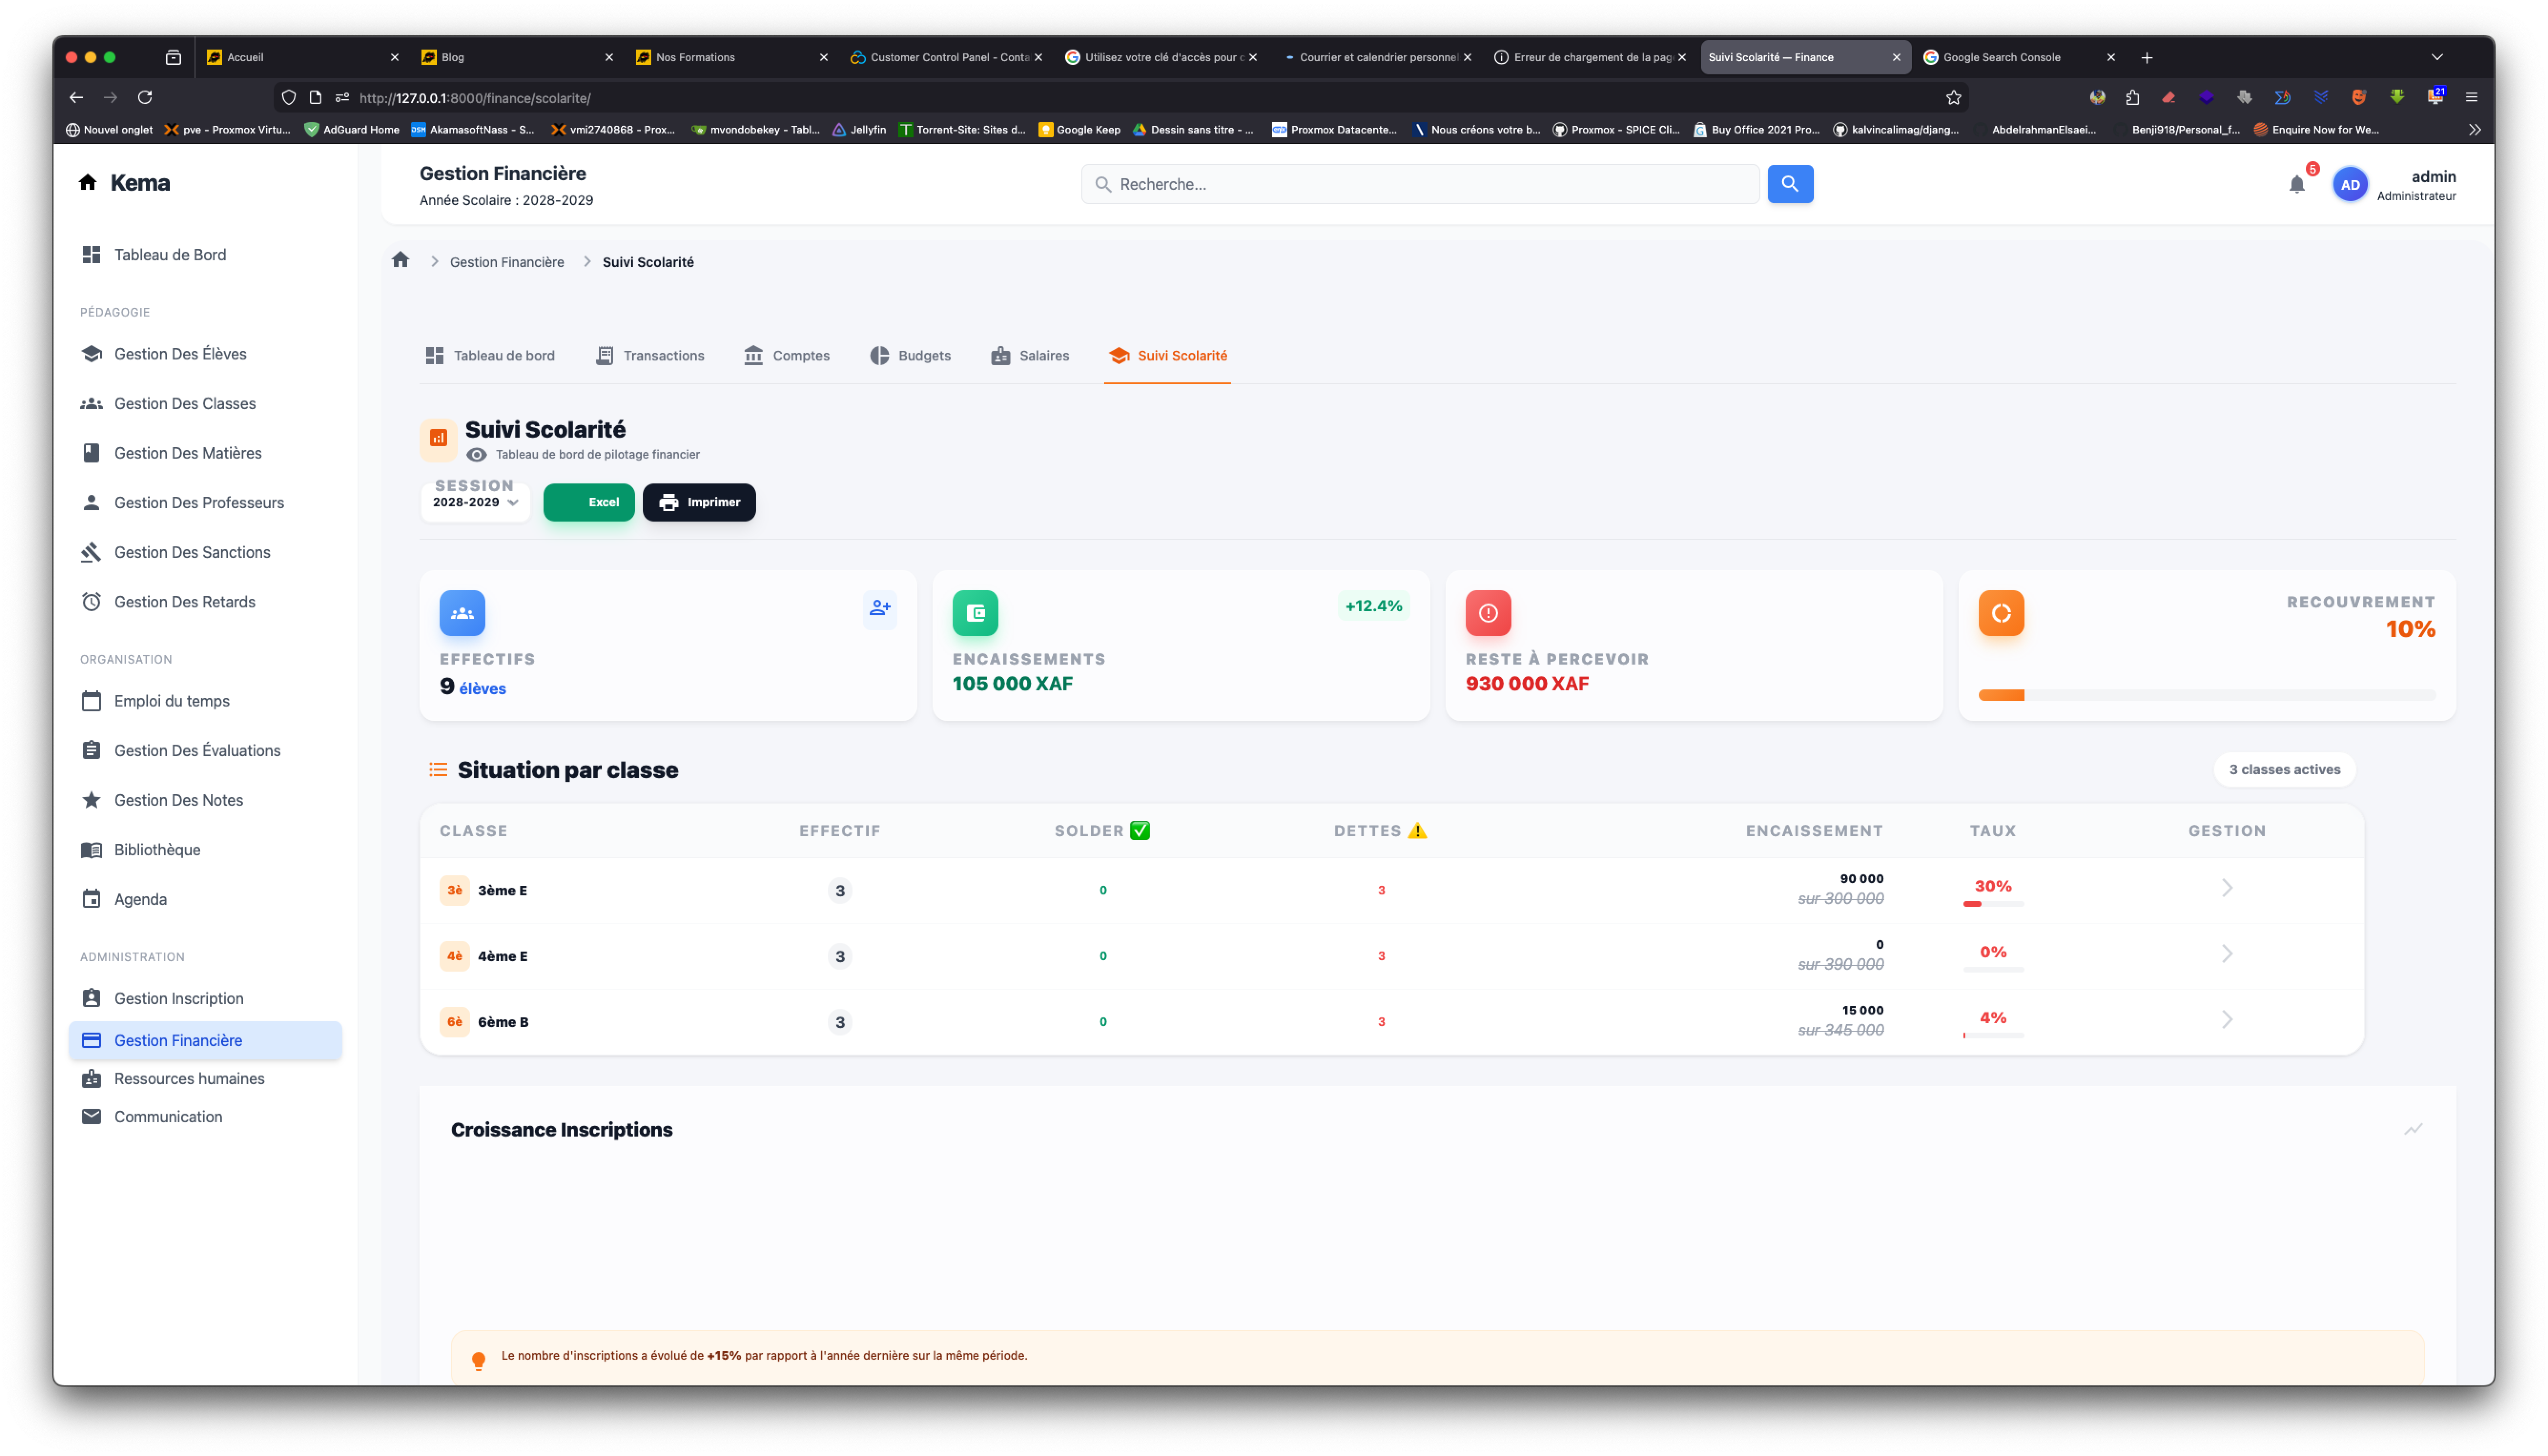2548x1456 pixels.
Task: Click the blue search magnifier button
Action: coord(1789,184)
